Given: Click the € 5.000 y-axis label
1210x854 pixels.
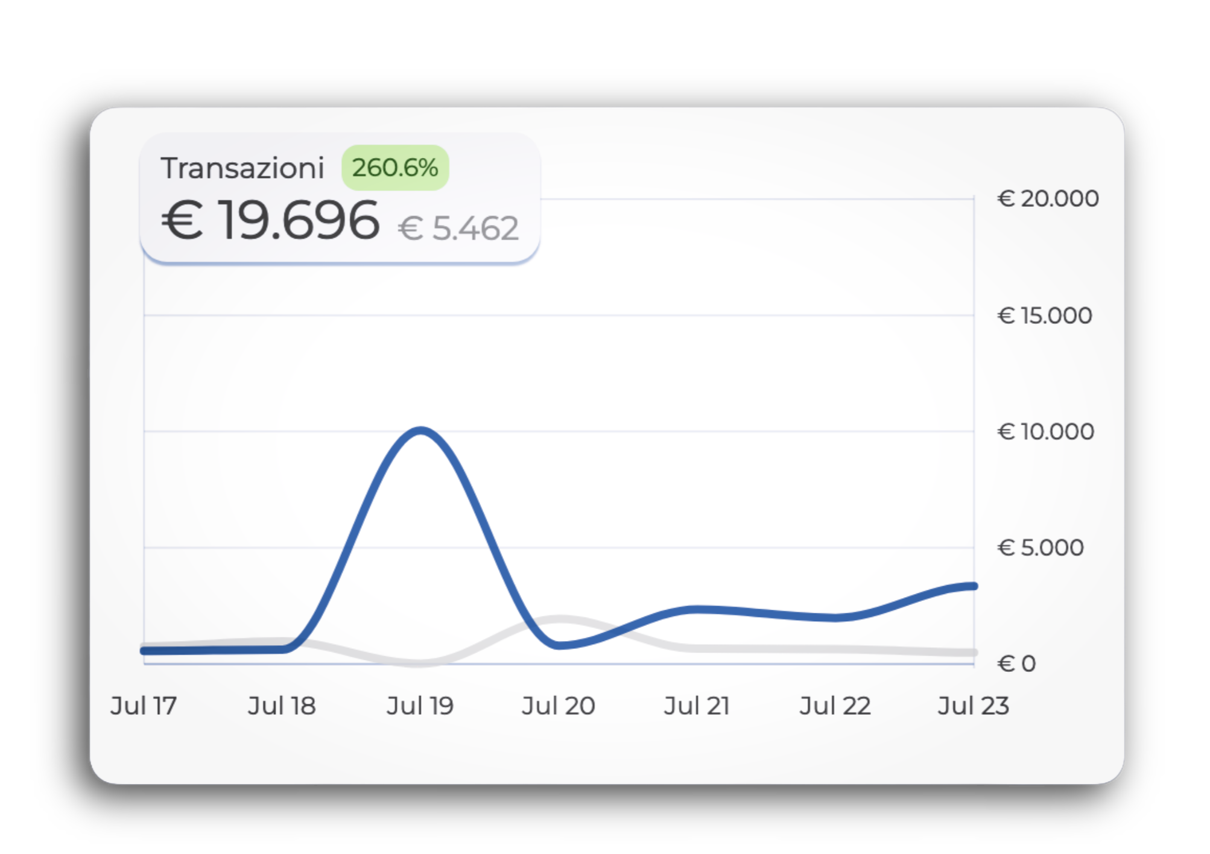Looking at the screenshot, I should point(1040,548).
